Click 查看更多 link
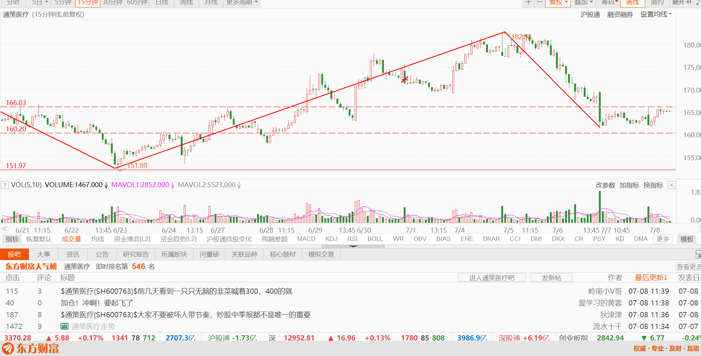 [x=688, y=267]
